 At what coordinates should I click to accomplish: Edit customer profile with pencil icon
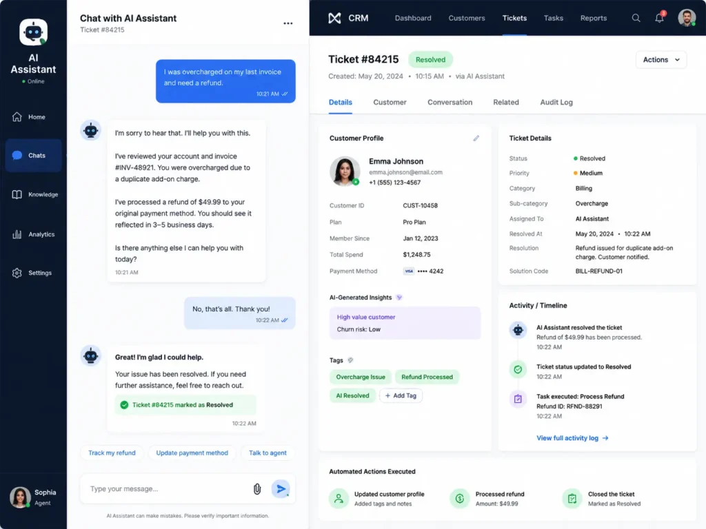[476, 138]
